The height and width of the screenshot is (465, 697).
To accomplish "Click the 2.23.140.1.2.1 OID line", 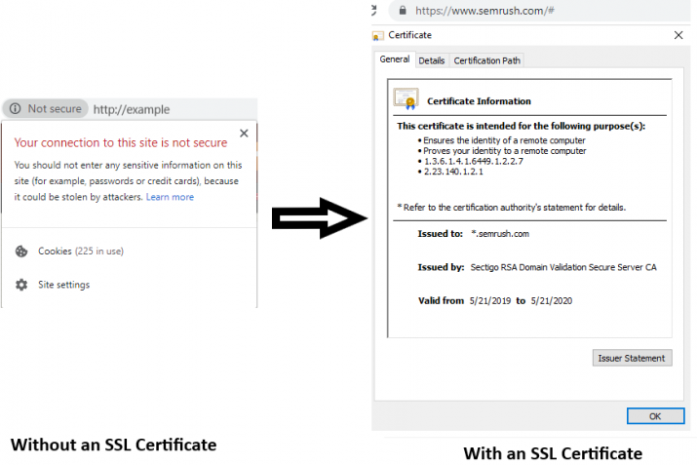I will (x=453, y=172).
